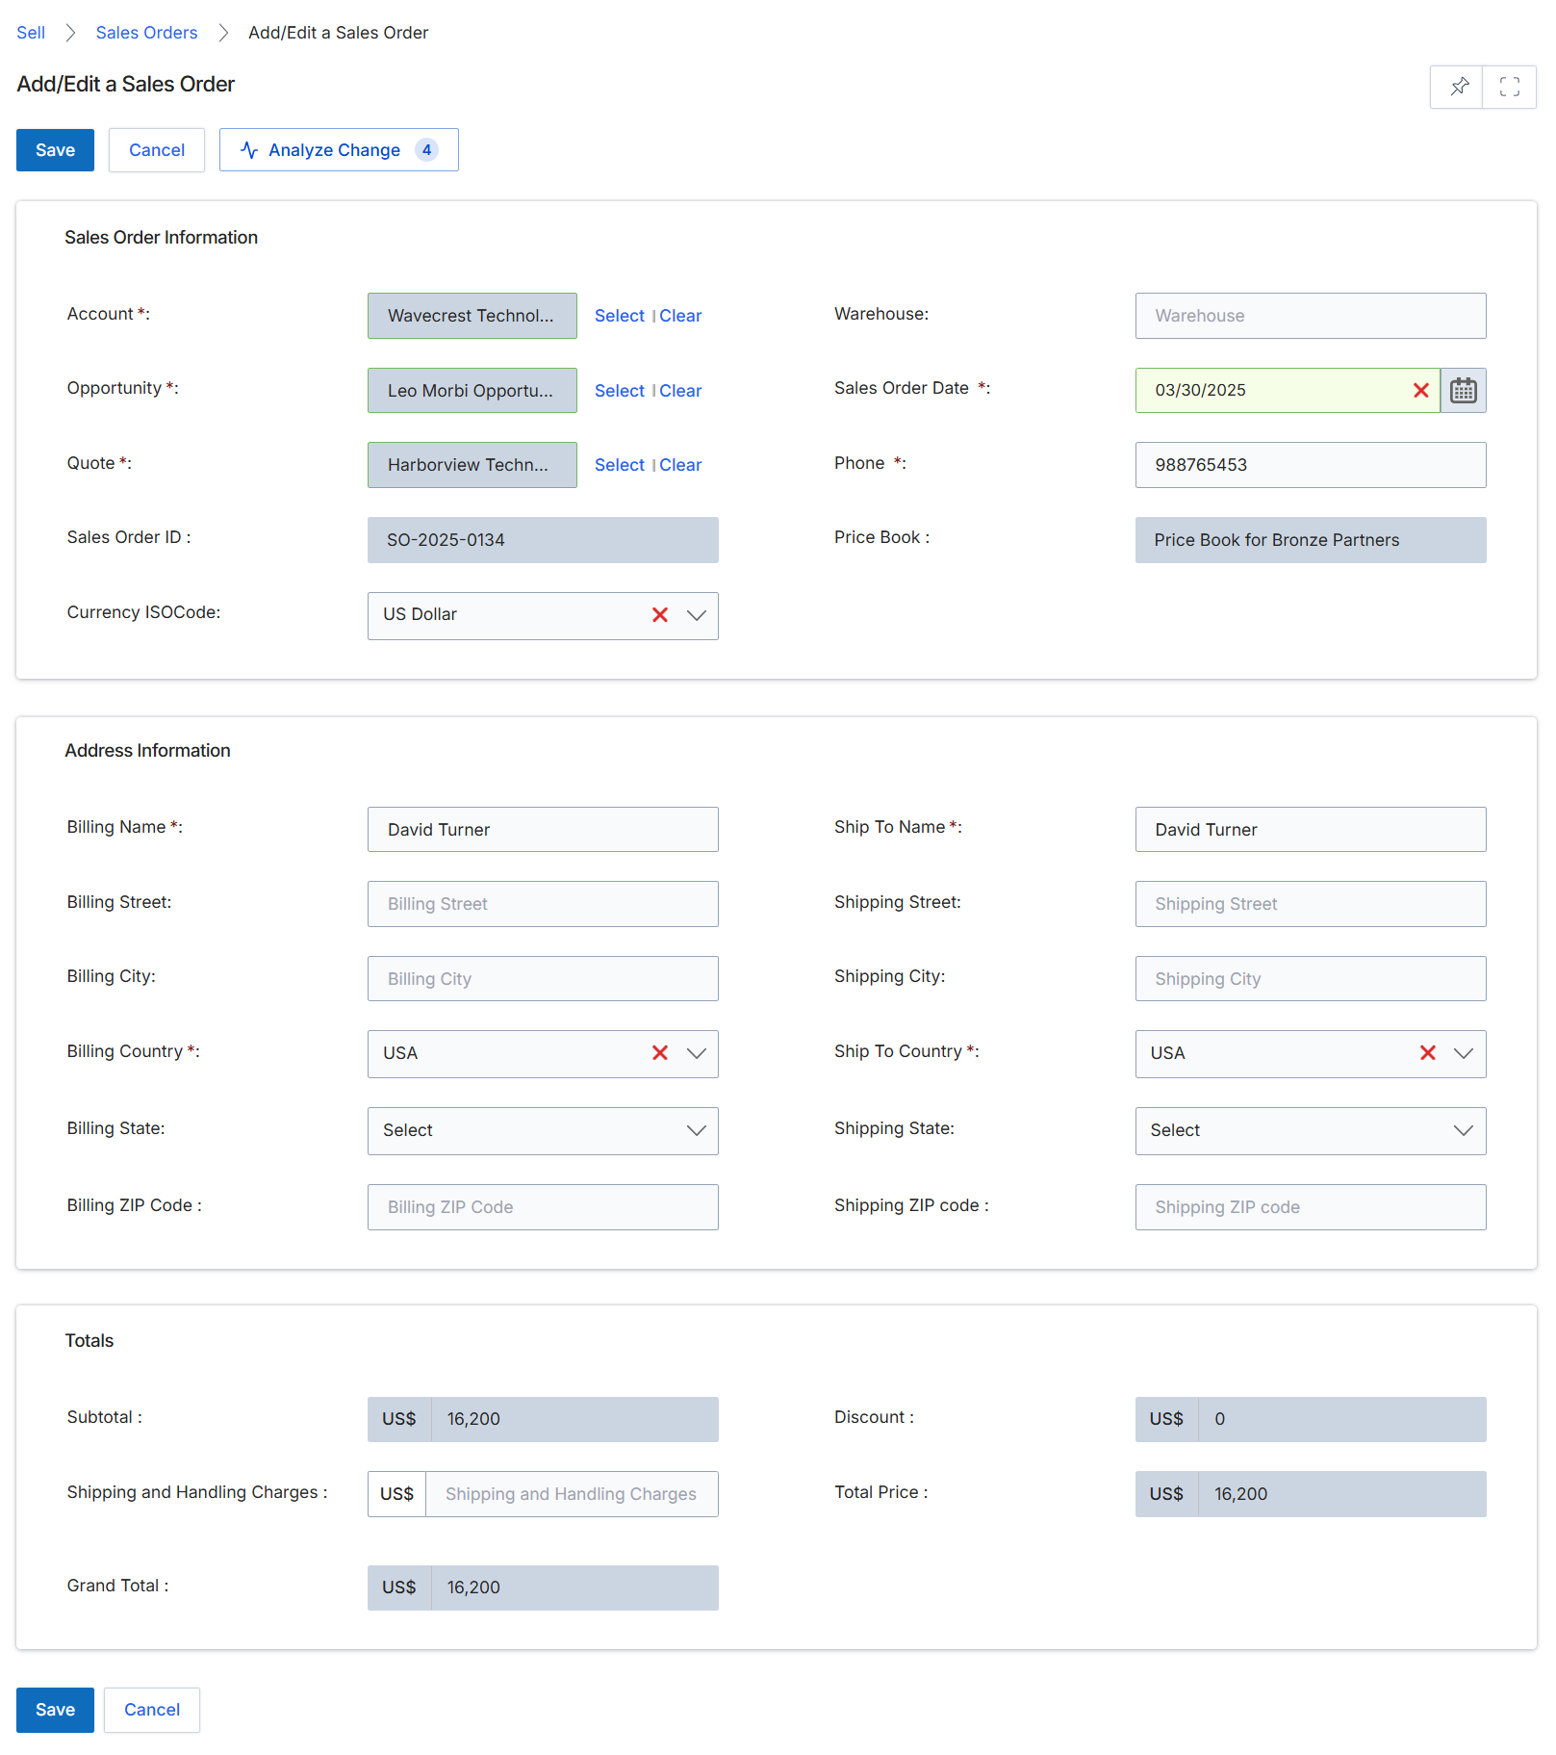1556x1755 pixels.
Task: Focus the Billing ZIP Code input
Action: (543, 1207)
